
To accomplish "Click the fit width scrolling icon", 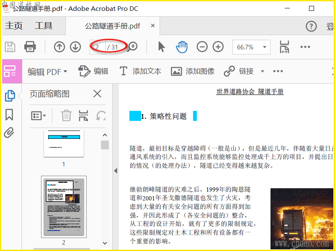I will click(x=284, y=47).
